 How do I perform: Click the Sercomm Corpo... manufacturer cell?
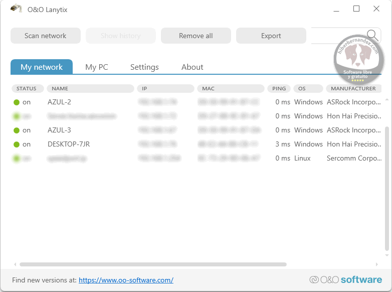coord(354,158)
